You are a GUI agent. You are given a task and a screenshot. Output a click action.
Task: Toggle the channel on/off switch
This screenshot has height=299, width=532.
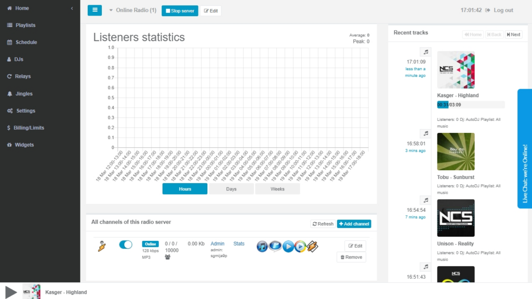pos(126,244)
